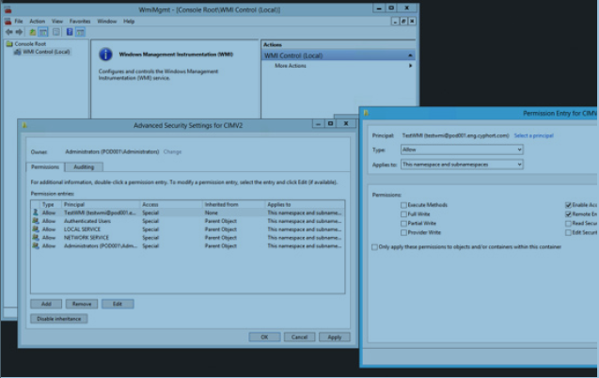The image size is (599, 378).
Task: Open the Type dropdown showing Allow
Action: click(462, 150)
